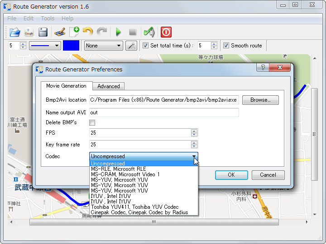Collapse the Codec combo box
The height and width of the screenshot is (244, 326).
click(144, 156)
